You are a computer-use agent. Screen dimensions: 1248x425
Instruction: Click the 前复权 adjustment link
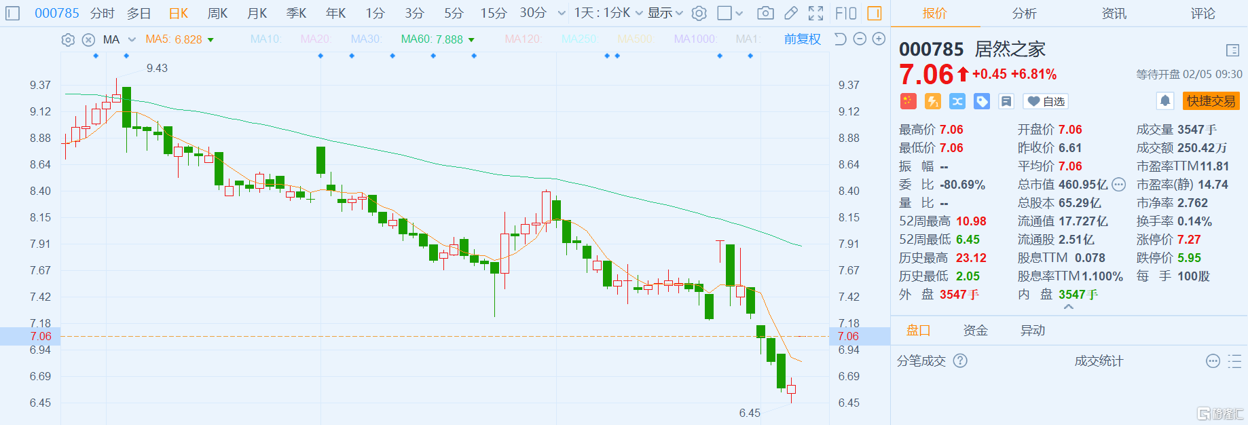click(802, 39)
